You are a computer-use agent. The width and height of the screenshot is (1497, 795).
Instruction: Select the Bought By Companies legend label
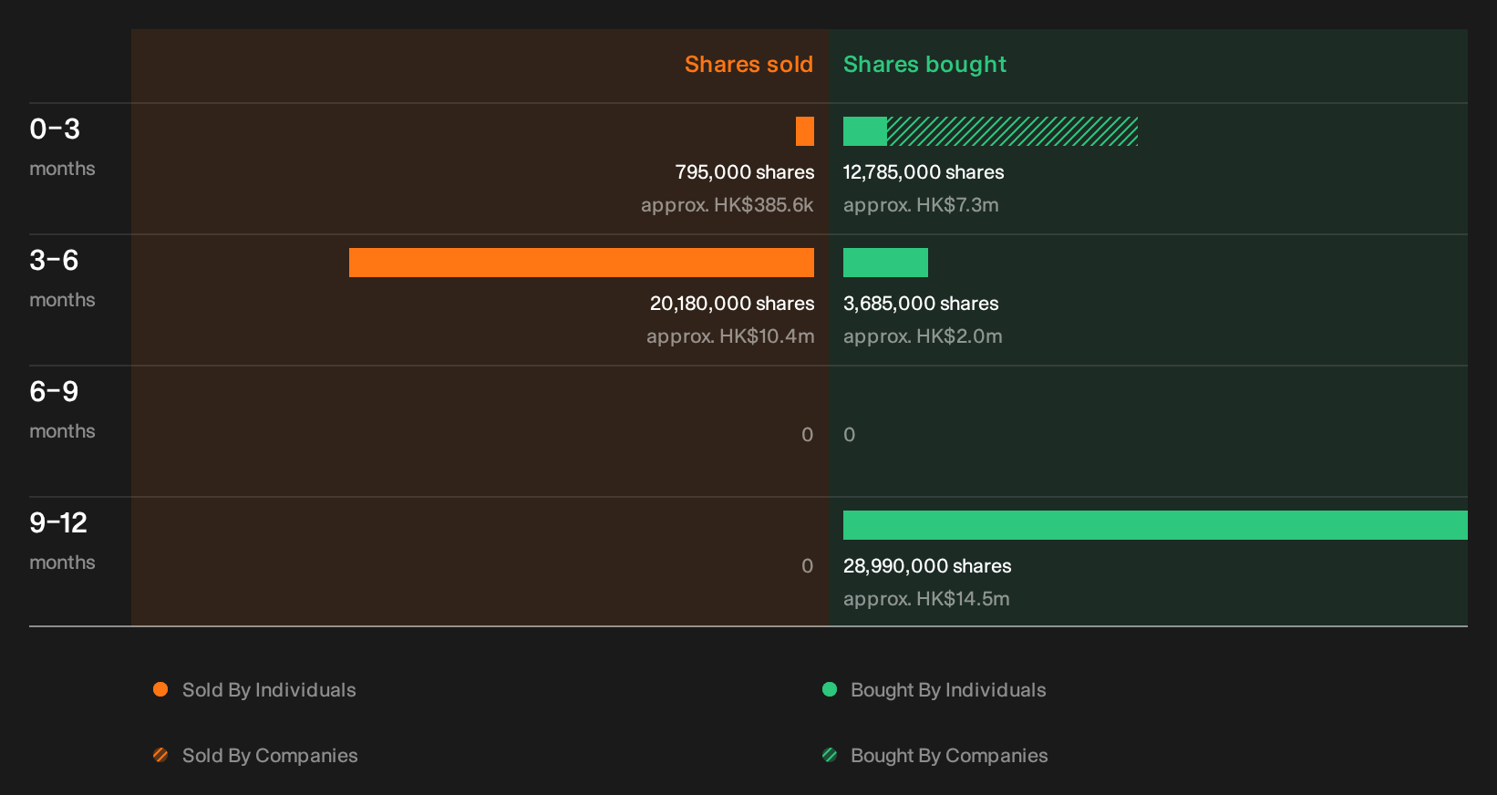949,756
